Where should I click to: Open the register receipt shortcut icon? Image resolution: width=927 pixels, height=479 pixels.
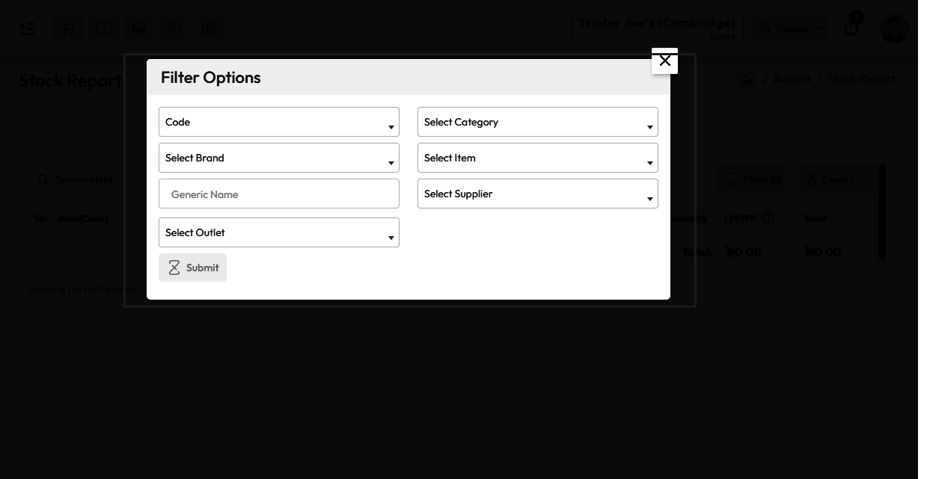pyautogui.click(x=174, y=28)
